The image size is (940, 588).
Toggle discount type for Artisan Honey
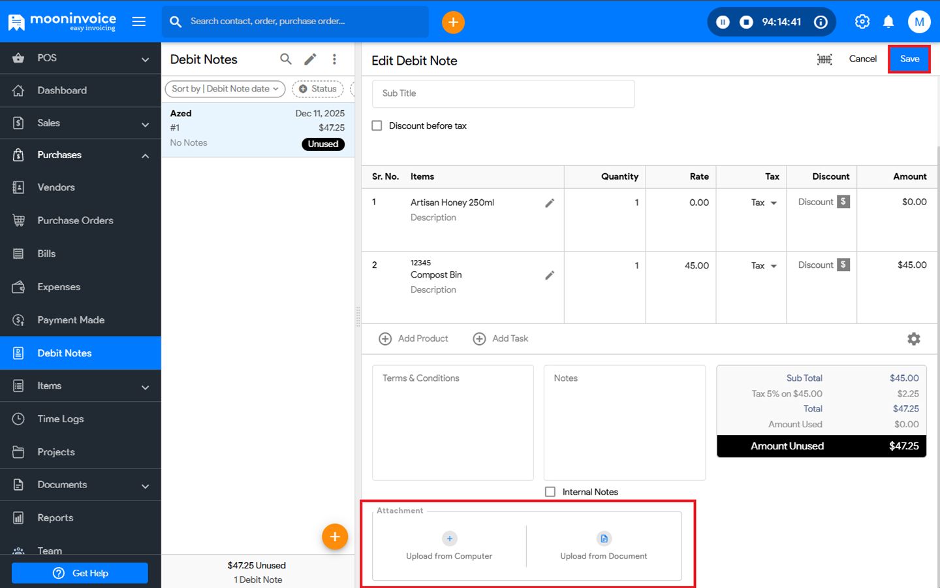tap(843, 202)
